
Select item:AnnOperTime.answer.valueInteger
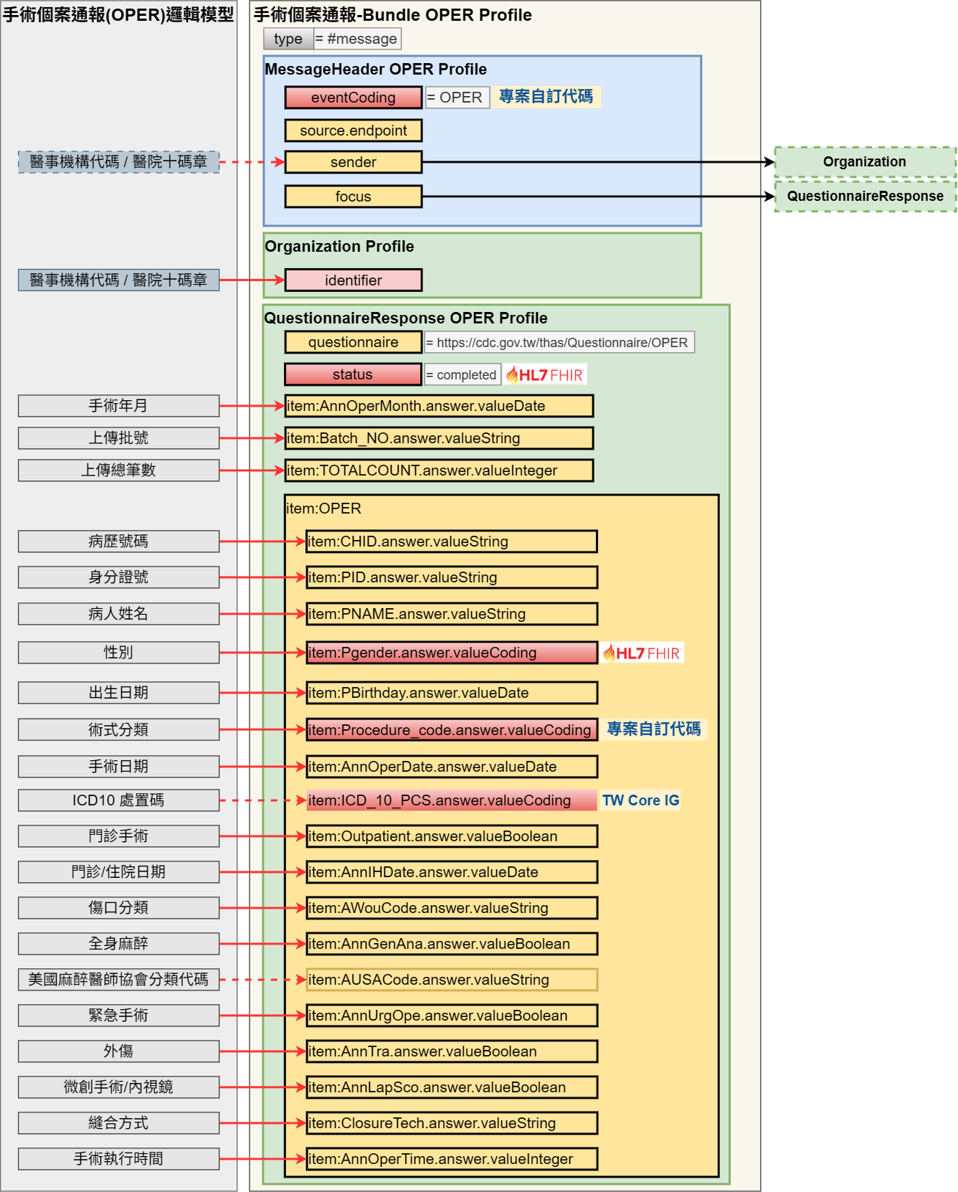tap(452, 1159)
